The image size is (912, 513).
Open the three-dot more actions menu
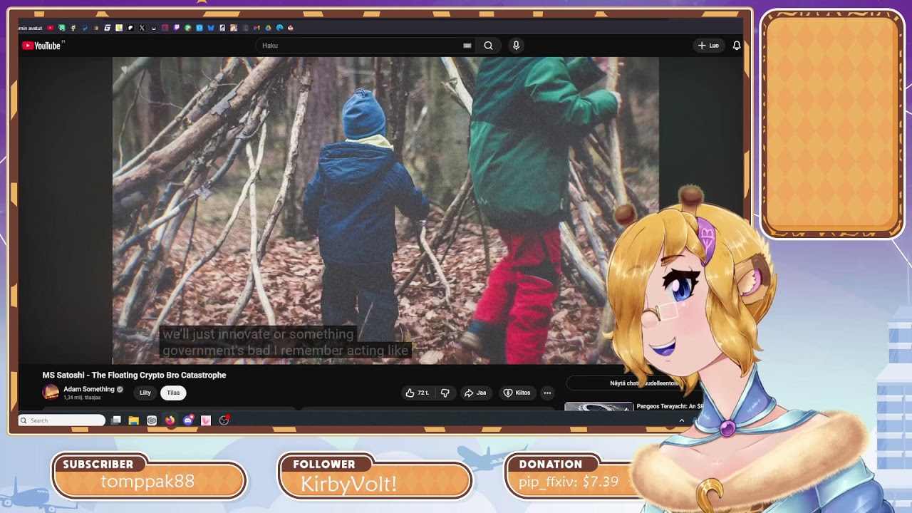(x=547, y=393)
